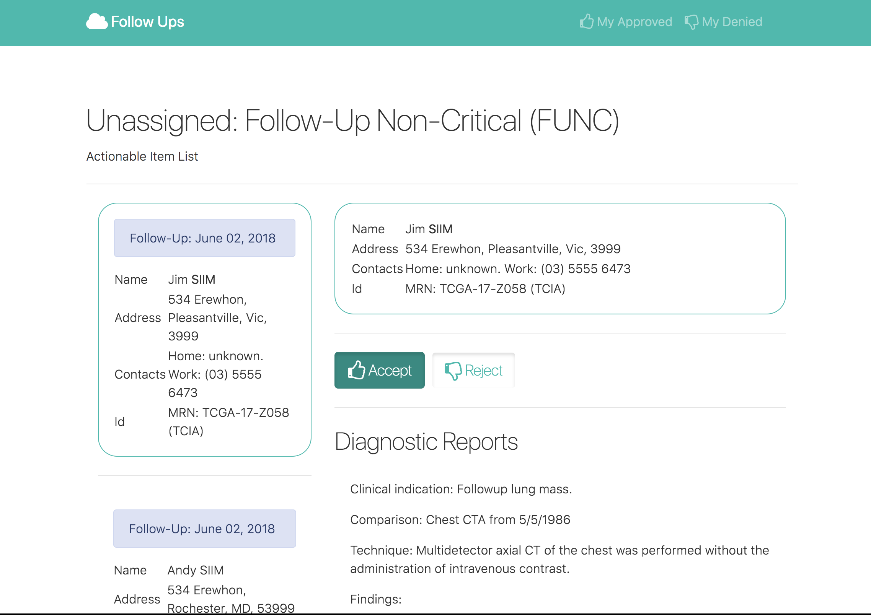Click 'Clinical indication: Followup lung mass.' text
Screen dimensions: 871x615
click(461, 489)
